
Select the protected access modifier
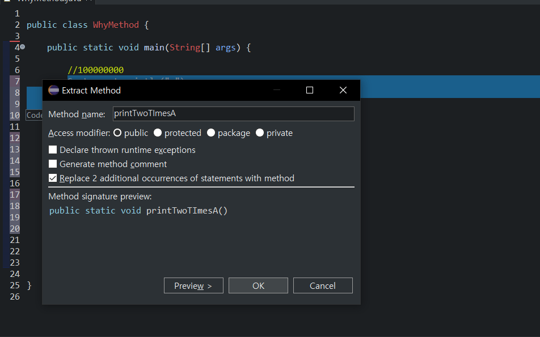[x=158, y=133]
